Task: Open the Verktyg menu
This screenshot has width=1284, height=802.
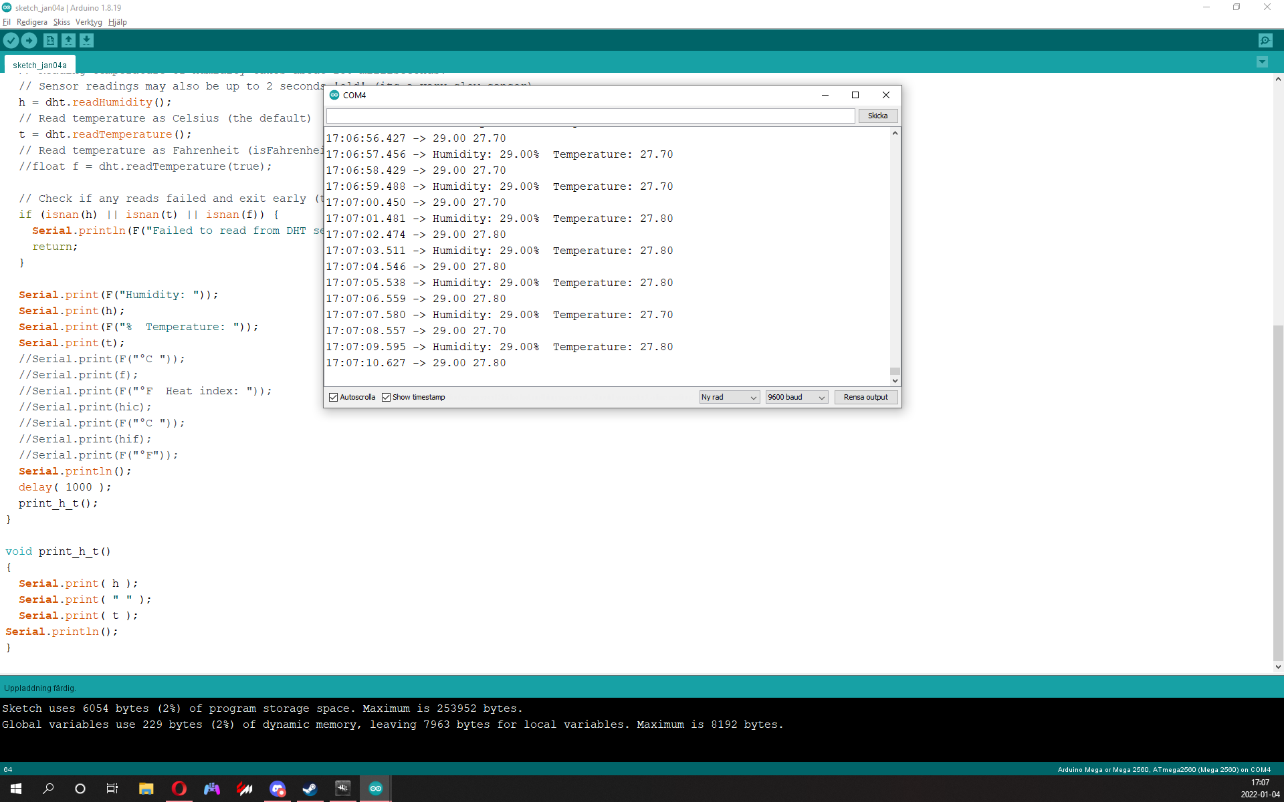Action: coord(89,22)
